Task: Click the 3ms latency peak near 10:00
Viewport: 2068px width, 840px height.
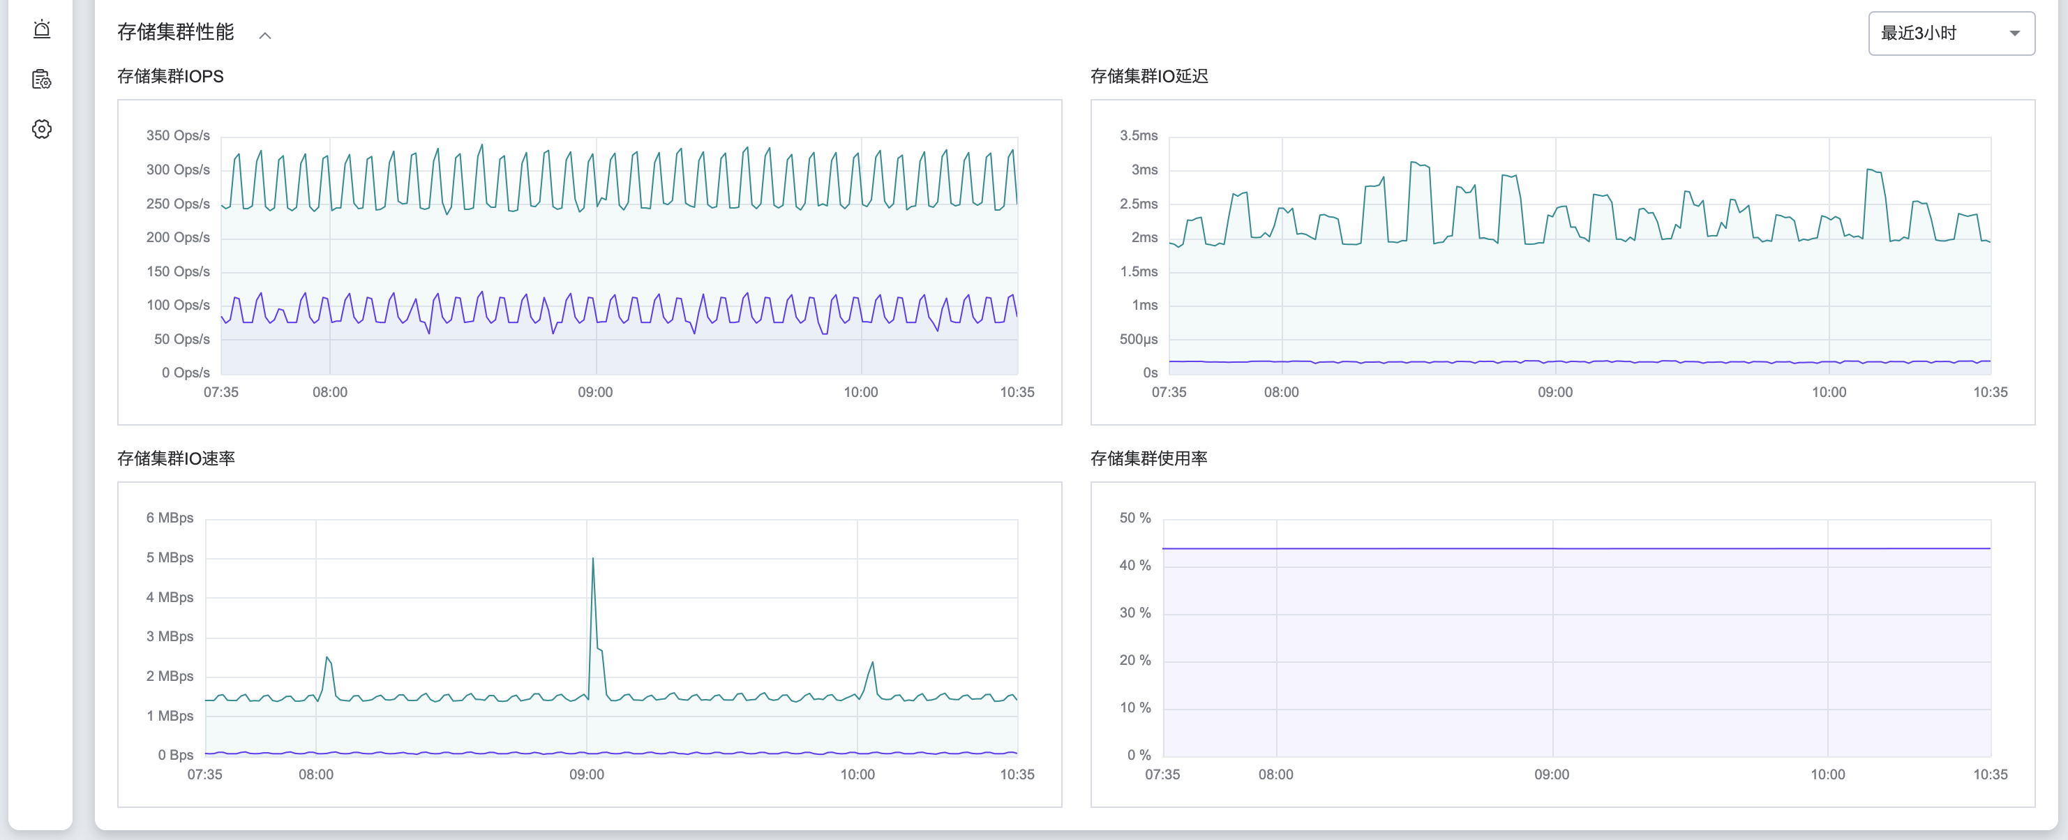Action: point(1873,172)
